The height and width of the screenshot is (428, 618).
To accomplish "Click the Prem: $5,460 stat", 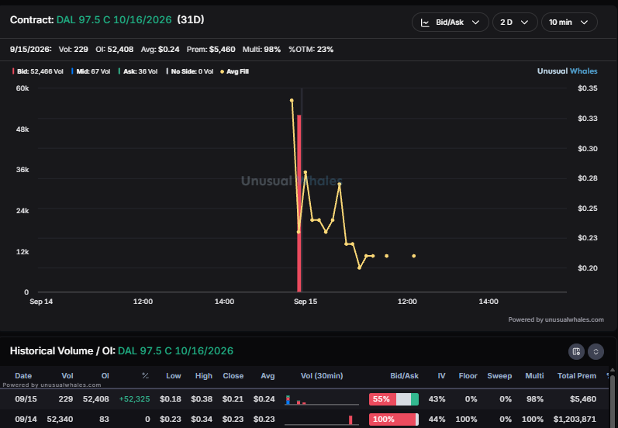I will pyautogui.click(x=211, y=50).
